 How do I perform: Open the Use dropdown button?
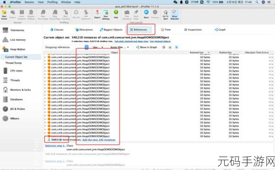click(x=98, y=47)
